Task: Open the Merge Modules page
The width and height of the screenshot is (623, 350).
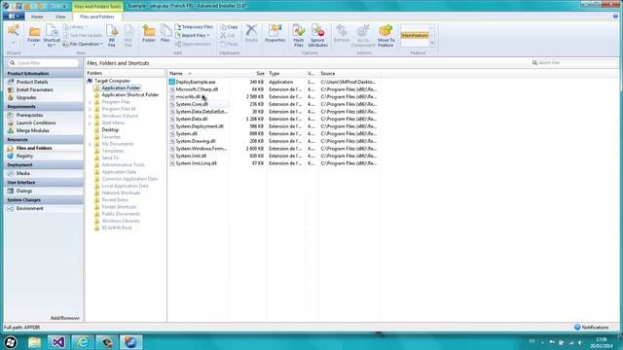Action: click(32, 130)
